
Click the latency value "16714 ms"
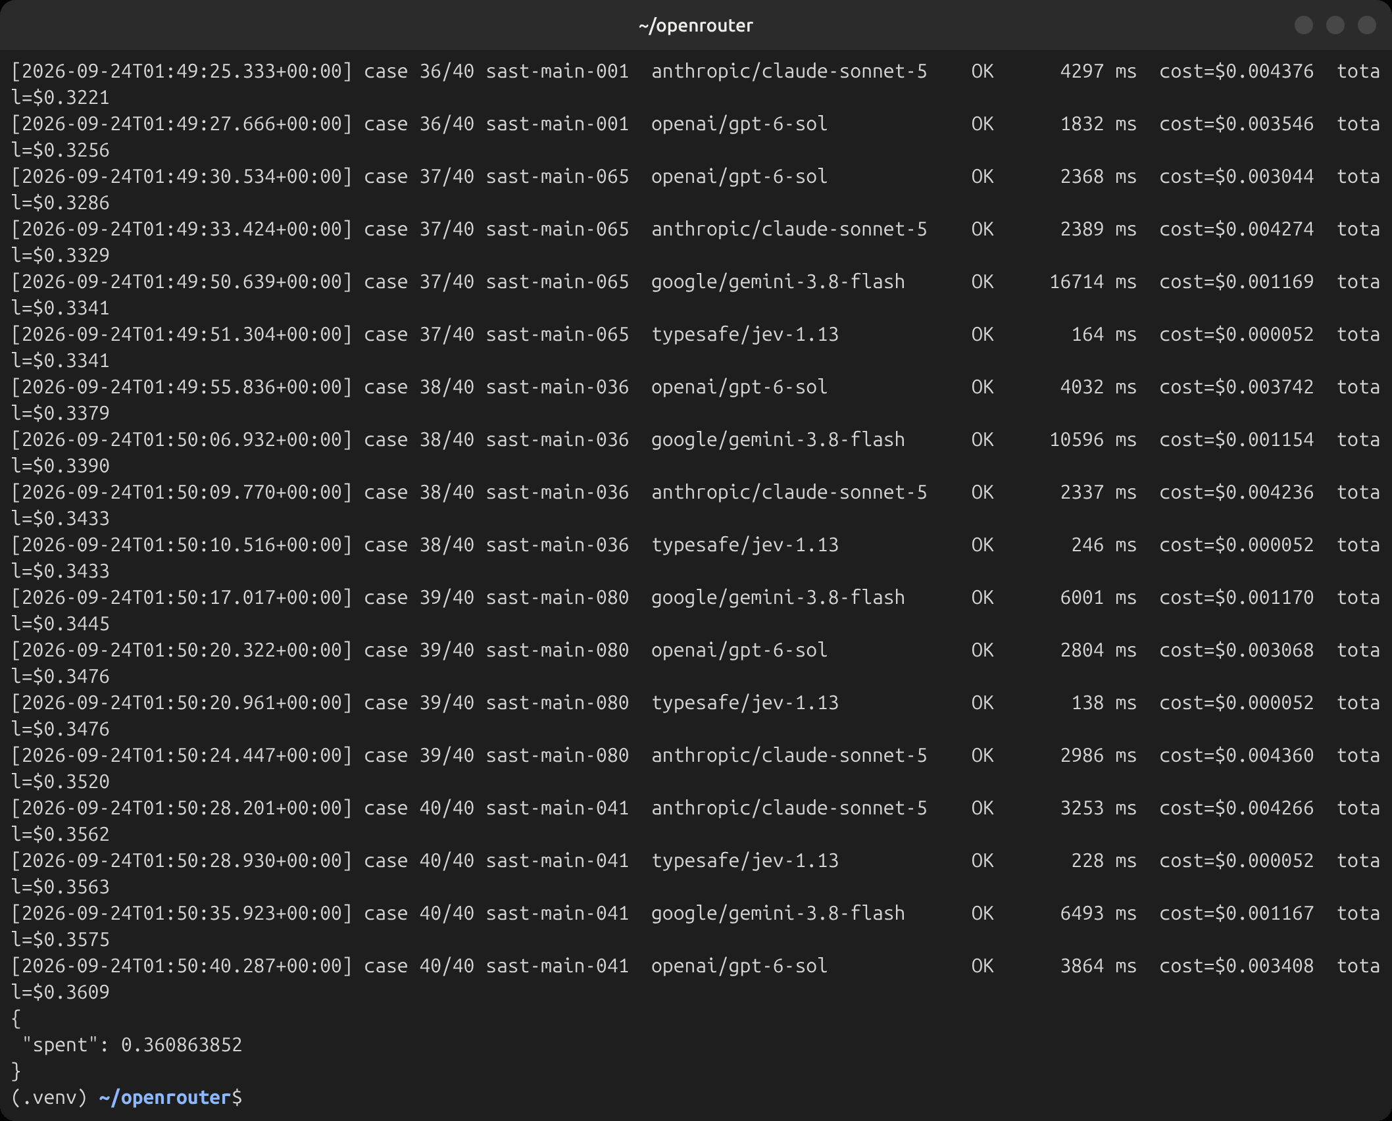1093,282
